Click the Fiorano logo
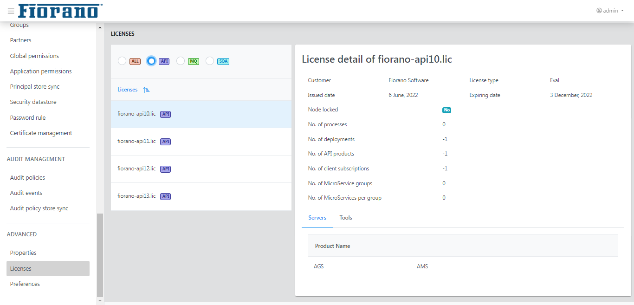This screenshot has width=634, height=305. point(60,11)
